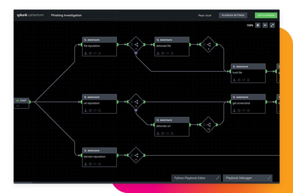Click the get screenshot approver person icon
This screenshot has width=293, height=193.
pos(234,110)
